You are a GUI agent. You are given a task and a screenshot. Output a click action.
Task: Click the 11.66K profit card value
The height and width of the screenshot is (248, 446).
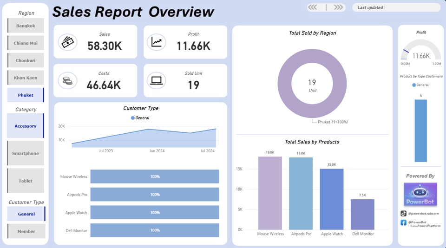point(193,46)
